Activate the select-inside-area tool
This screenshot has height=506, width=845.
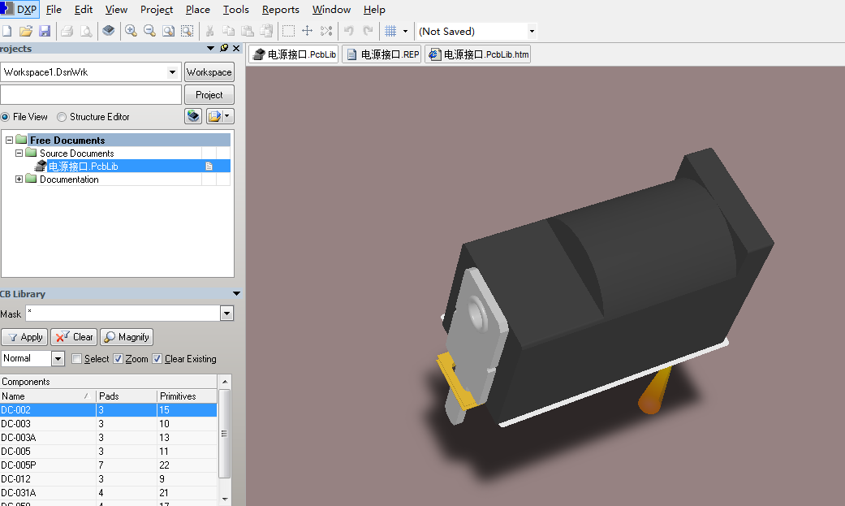(x=288, y=32)
